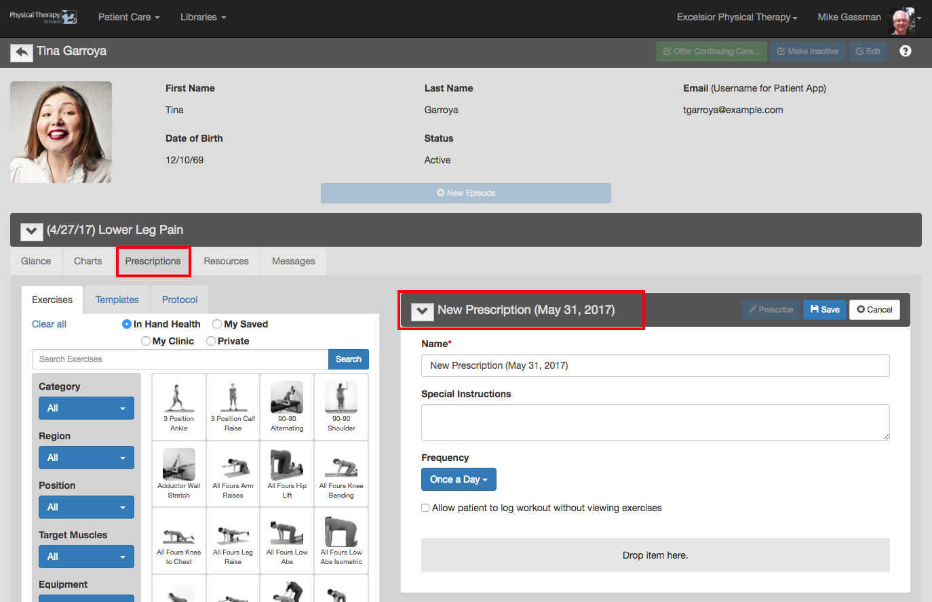Viewport: 932px width, 602px height.
Task: Open the Libraries menu
Action: pyautogui.click(x=203, y=17)
